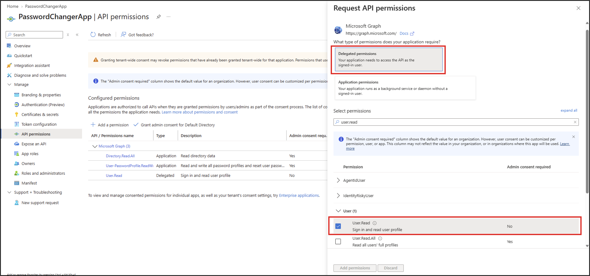Click the "Read directory data" description
This screenshot has width=590, height=276.
198,156
